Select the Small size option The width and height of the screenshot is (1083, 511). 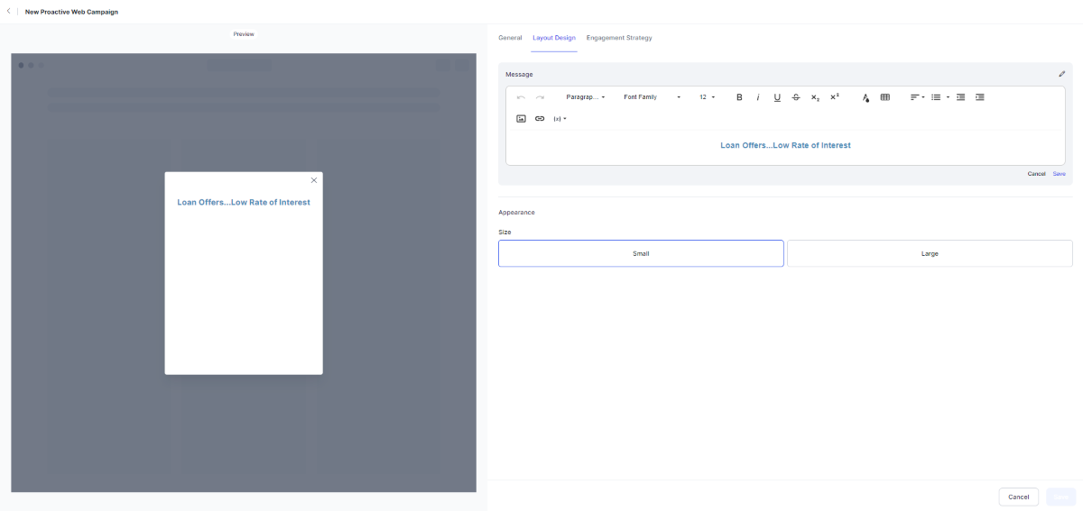coord(641,253)
